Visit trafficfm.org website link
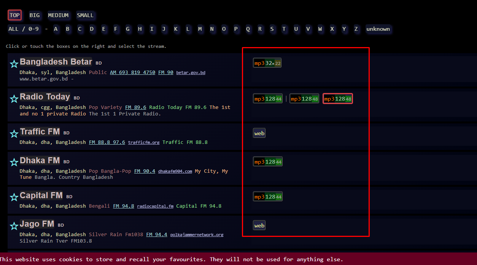477x265 pixels. click(144, 142)
